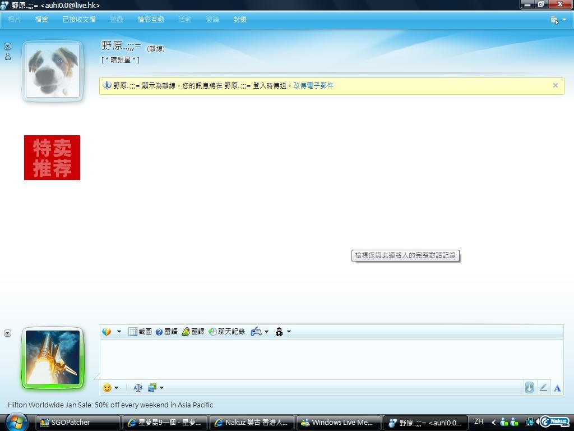574x431 pixels.
Task: Click the colorful Messenger Plus icon
Action: pyautogui.click(x=107, y=332)
